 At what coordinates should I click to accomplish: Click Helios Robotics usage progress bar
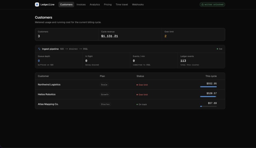click(x=208, y=97)
